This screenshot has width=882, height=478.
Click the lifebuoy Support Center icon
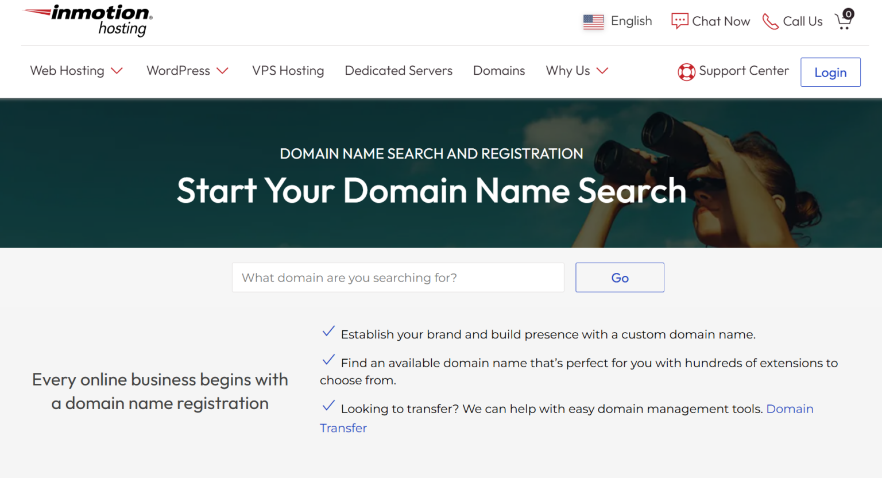(x=686, y=71)
